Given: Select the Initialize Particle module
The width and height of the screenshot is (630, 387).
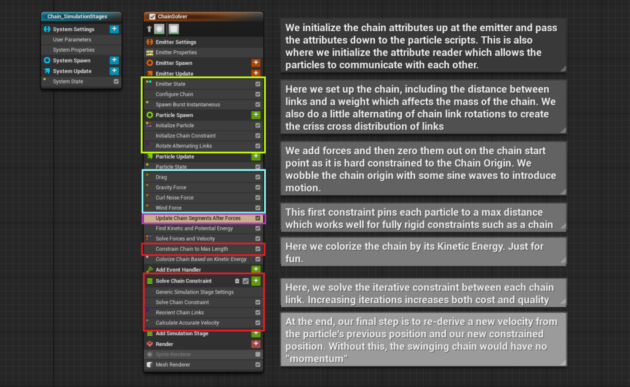Looking at the screenshot, I should (203, 125).
